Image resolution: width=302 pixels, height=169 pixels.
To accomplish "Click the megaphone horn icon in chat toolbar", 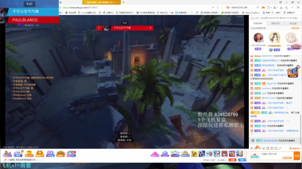I will click(260, 148).
